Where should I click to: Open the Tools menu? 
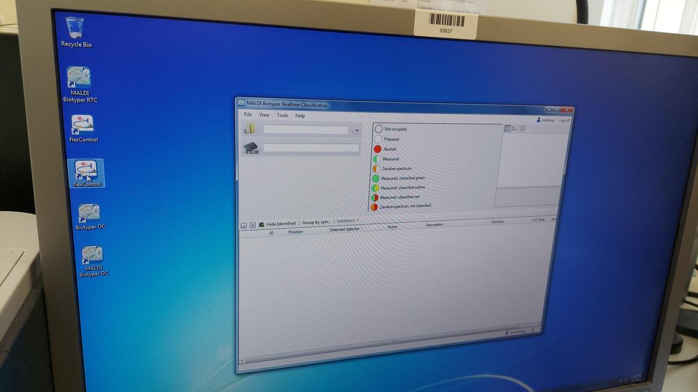[x=282, y=116]
